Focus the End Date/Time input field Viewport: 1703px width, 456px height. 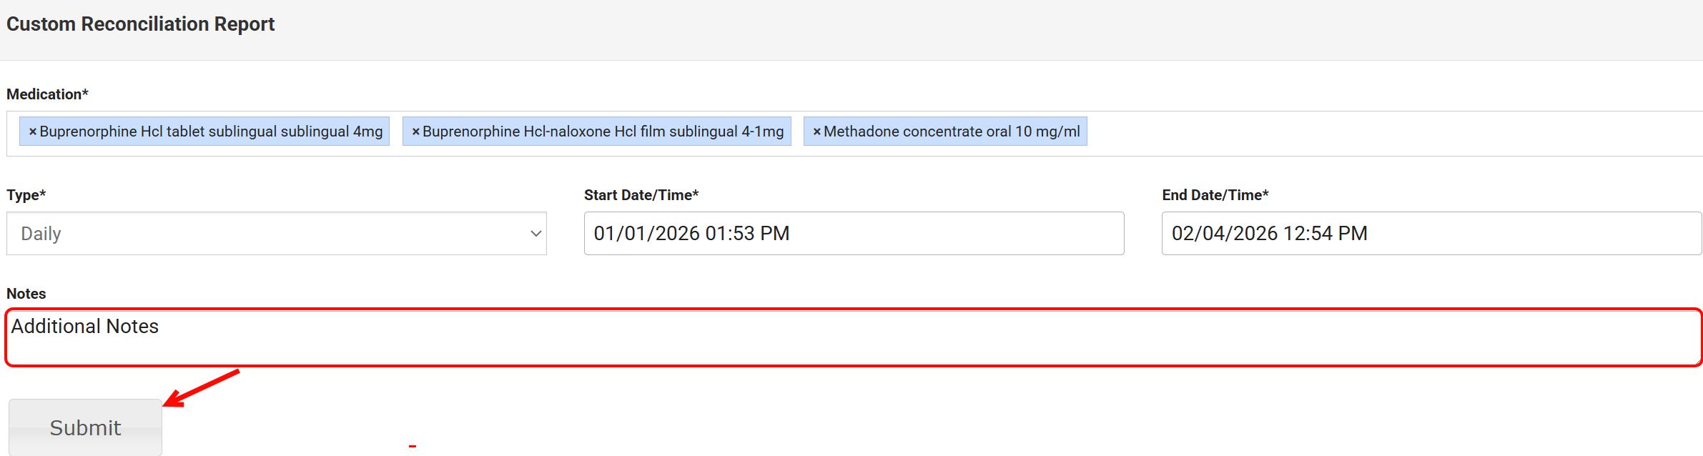pyautogui.click(x=1431, y=234)
